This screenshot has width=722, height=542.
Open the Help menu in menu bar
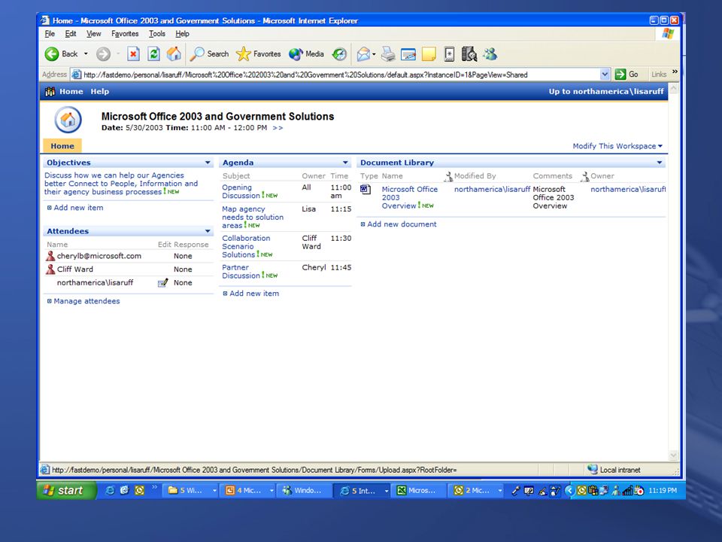pyautogui.click(x=182, y=34)
